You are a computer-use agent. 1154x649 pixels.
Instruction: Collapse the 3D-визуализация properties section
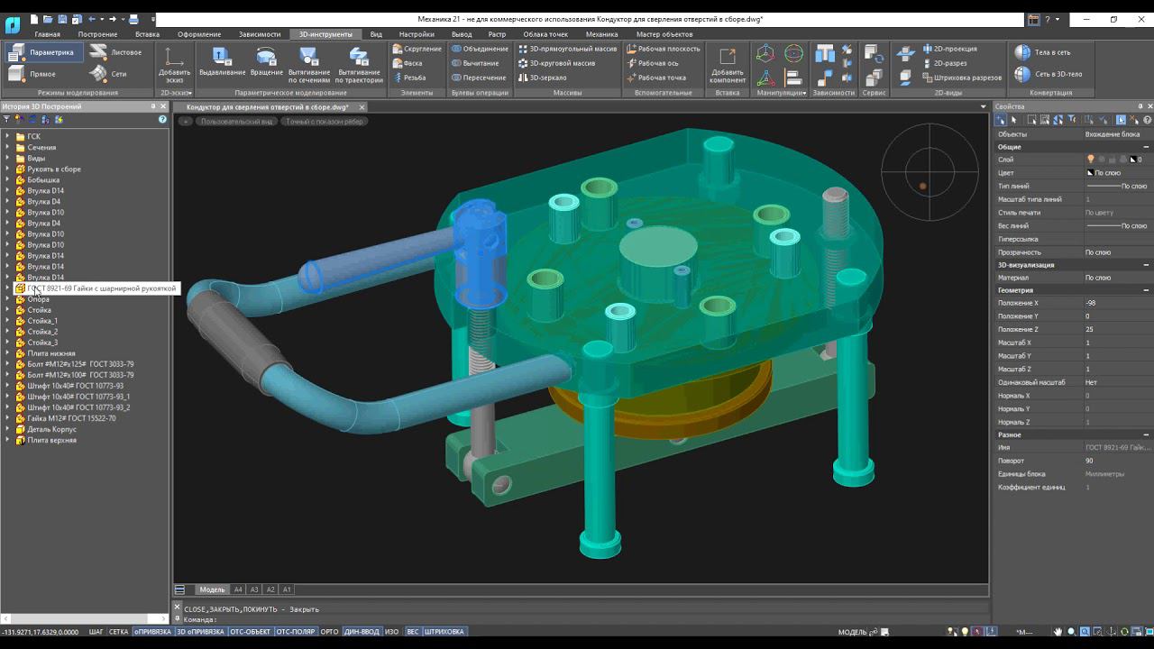pyautogui.click(x=1146, y=265)
